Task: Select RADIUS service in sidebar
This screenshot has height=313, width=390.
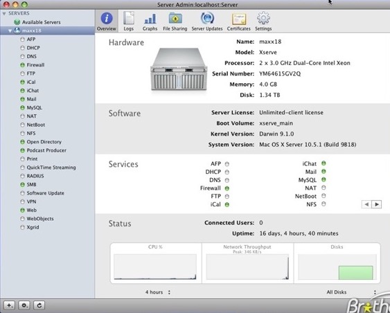Action: (x=35, y=176)
